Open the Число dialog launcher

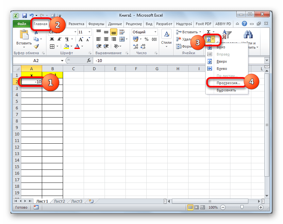point(156,53)
